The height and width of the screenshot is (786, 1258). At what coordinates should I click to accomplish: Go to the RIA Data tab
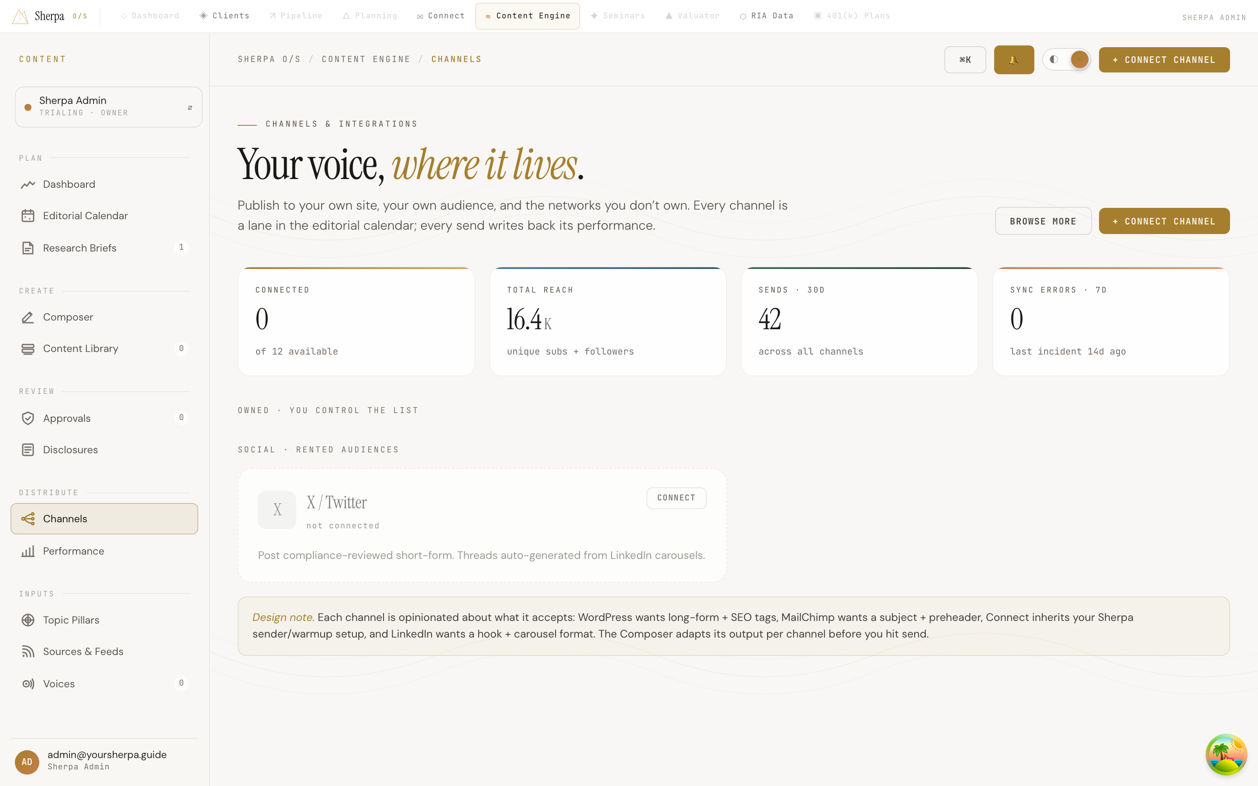(767, 16)
